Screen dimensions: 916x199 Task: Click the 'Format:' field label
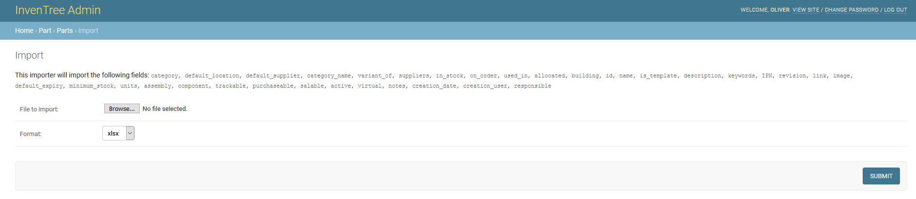[31, 134]
